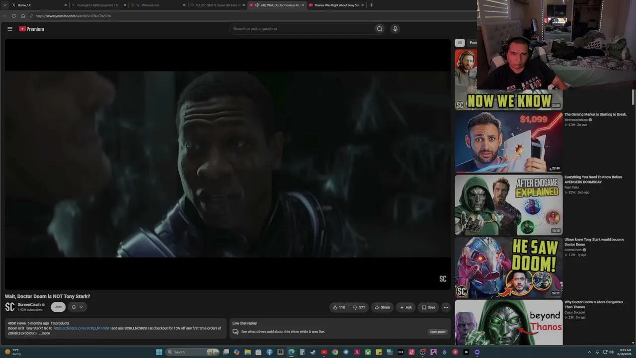Open File Explorer from the taskbar
Viewport: 636px width, 358px height.
point(247,352)
